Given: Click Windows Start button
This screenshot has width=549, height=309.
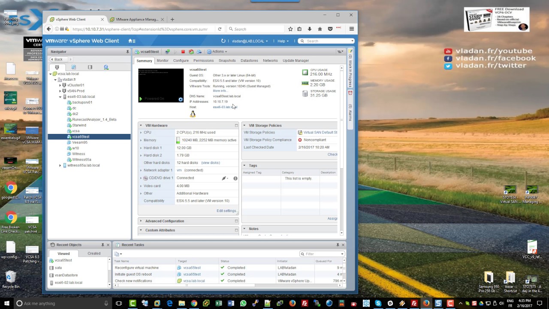Looking at the screenshot, I should [x=6, y=303].
